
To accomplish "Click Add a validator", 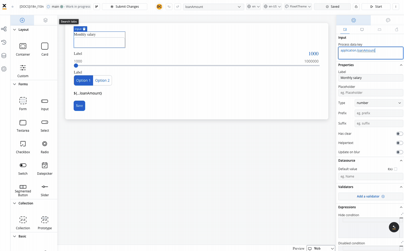I will (x=371, y=197).
